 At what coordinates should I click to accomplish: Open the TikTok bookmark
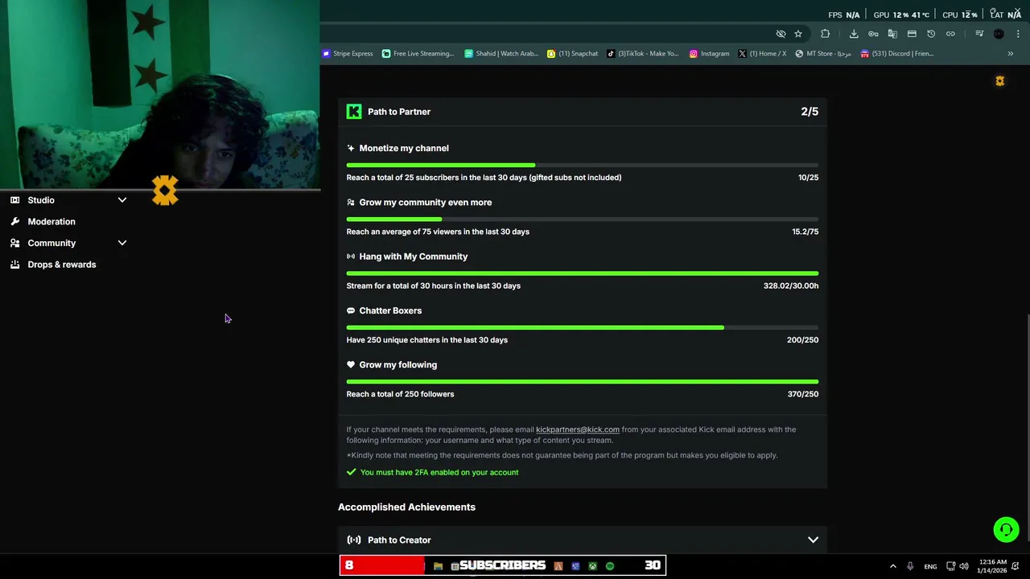point(643,54)
